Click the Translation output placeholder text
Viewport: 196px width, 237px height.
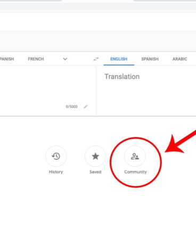(x=122, y=77)
